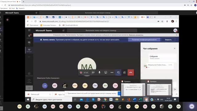Open Gmail bookmark in outer browser
Viewport: 197px width, 111px height.
[x=12, y=8]
